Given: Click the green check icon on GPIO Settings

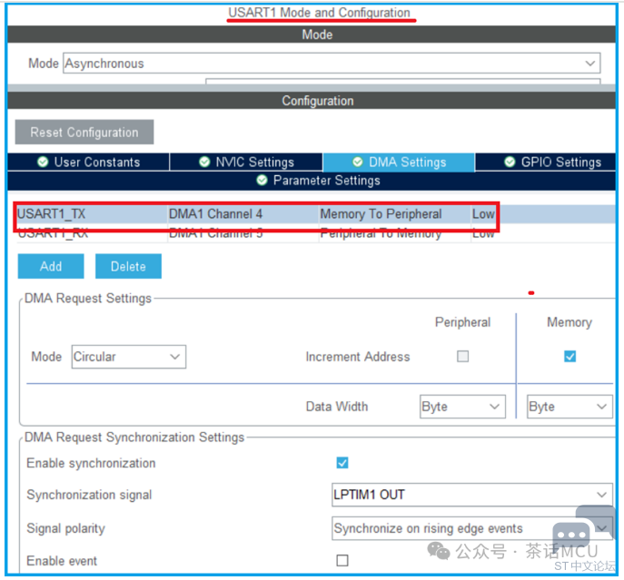Looking at the screenshot, I should (x=510, y=162).
